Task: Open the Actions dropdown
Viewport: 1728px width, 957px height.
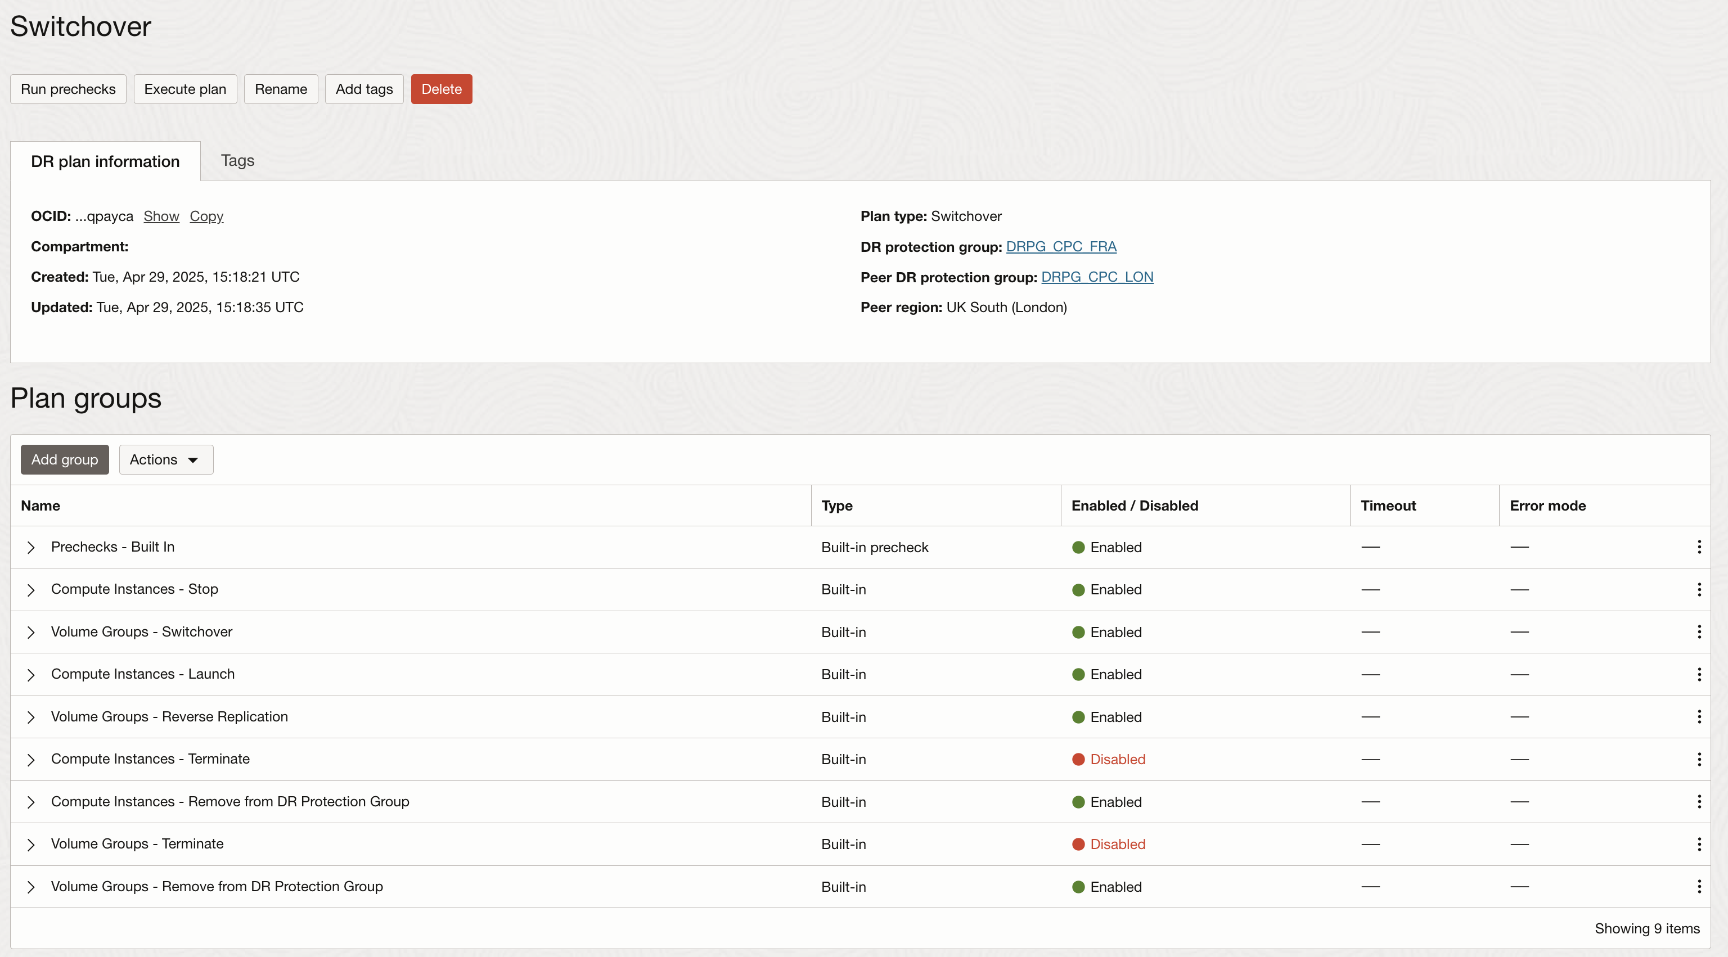Action: point(166,459)
